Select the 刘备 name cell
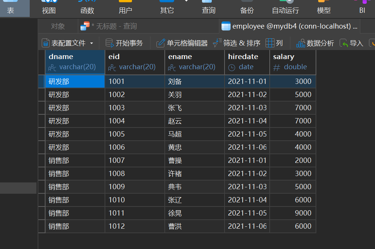This screenshot has height=249, width=375. pos(194,81)
